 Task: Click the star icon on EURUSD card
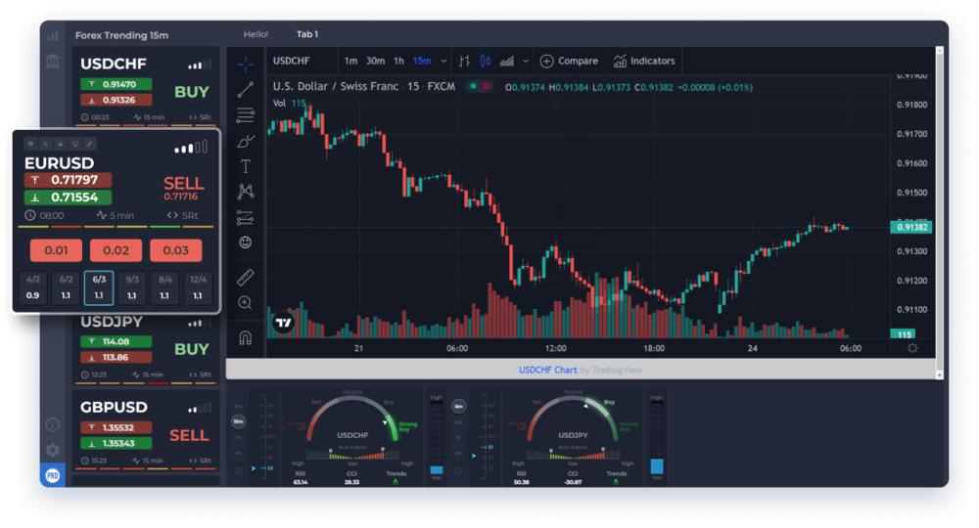click(30, 144)
